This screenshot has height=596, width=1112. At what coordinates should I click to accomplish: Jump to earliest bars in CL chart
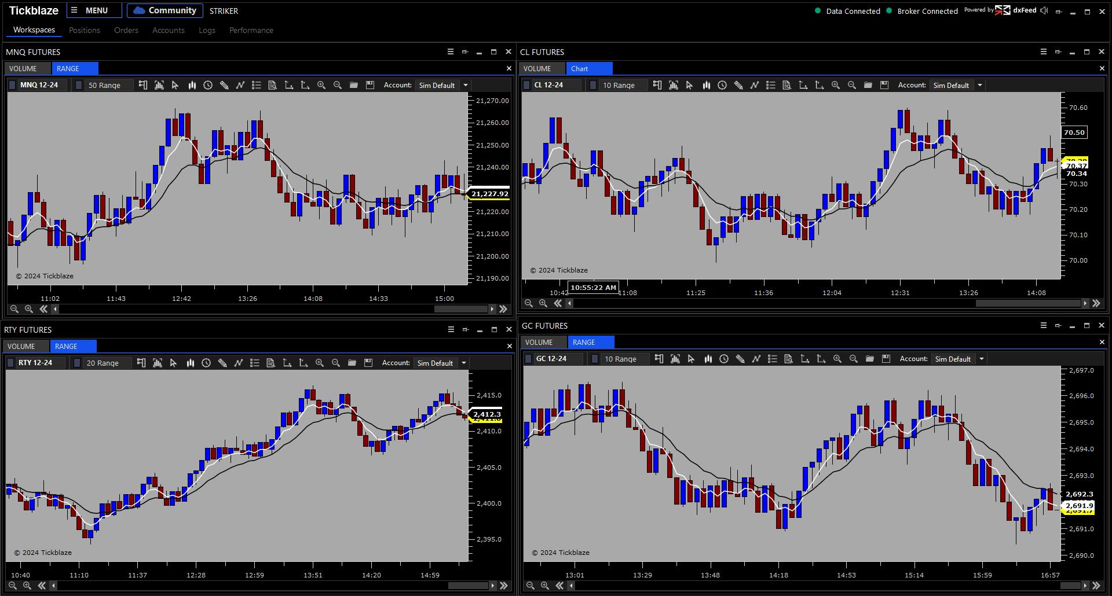[558, 303]
